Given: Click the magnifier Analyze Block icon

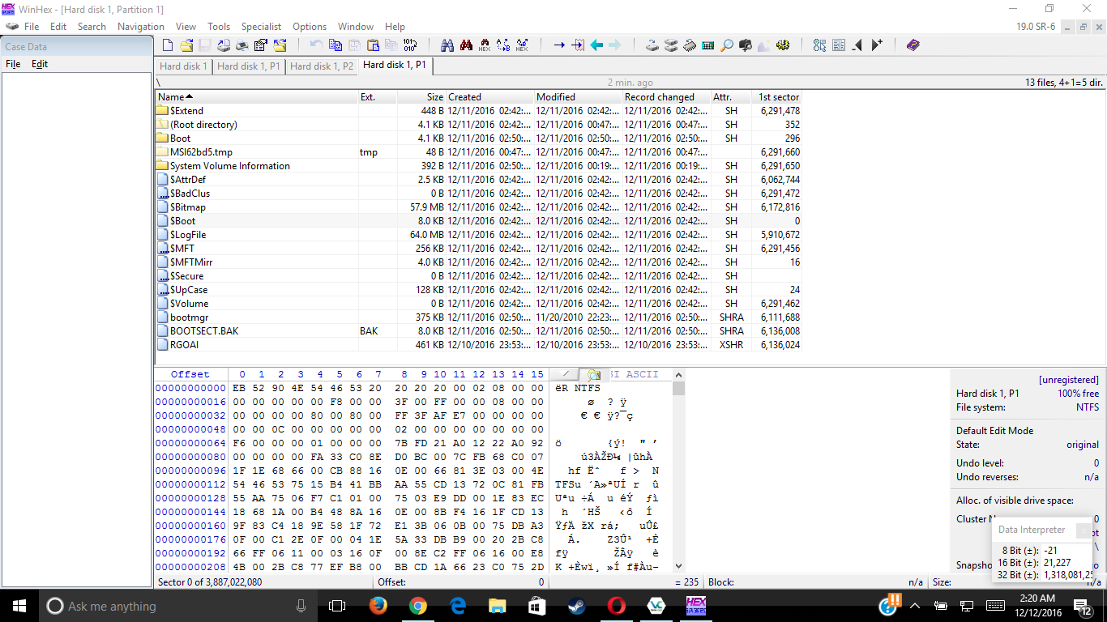Looking at the screenshot, I should point(727,45).
